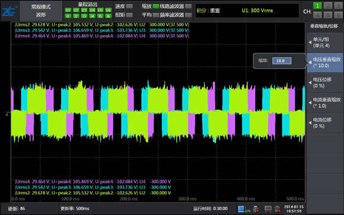Click the network connection status icon
344x215 pixels.
click(267, 209)
